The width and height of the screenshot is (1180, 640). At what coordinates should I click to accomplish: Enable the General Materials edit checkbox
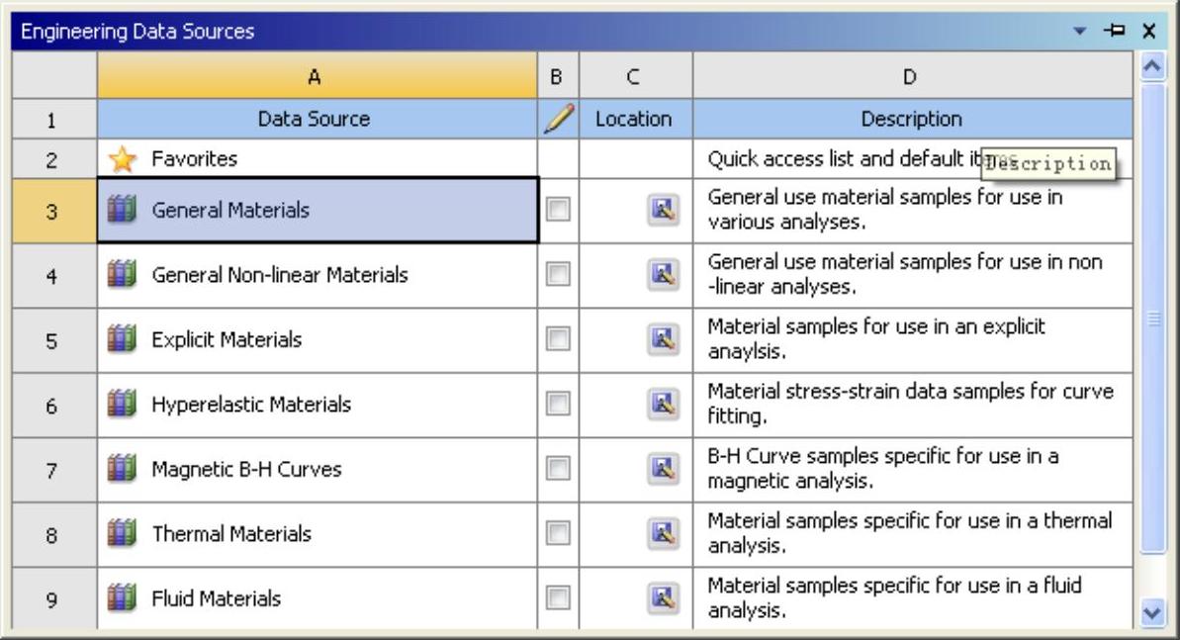pos(558,211)
